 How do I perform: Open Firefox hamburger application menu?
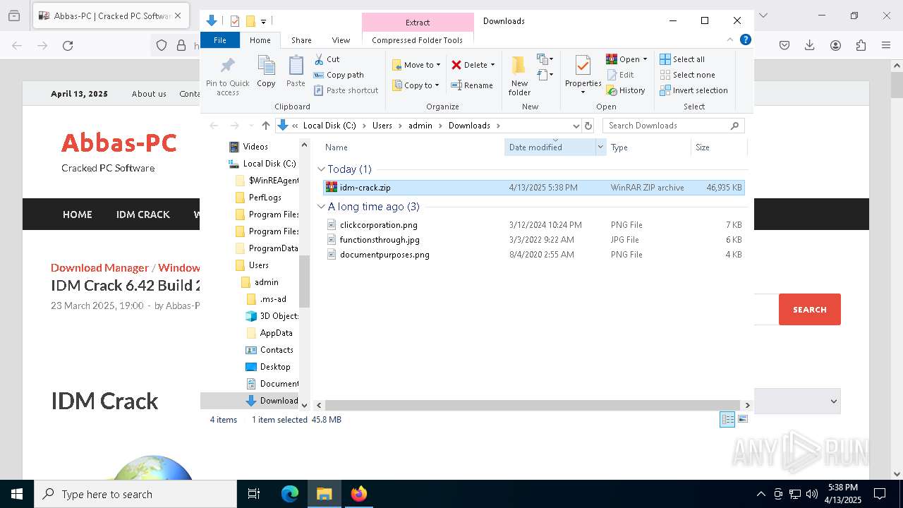click(886, 45)
